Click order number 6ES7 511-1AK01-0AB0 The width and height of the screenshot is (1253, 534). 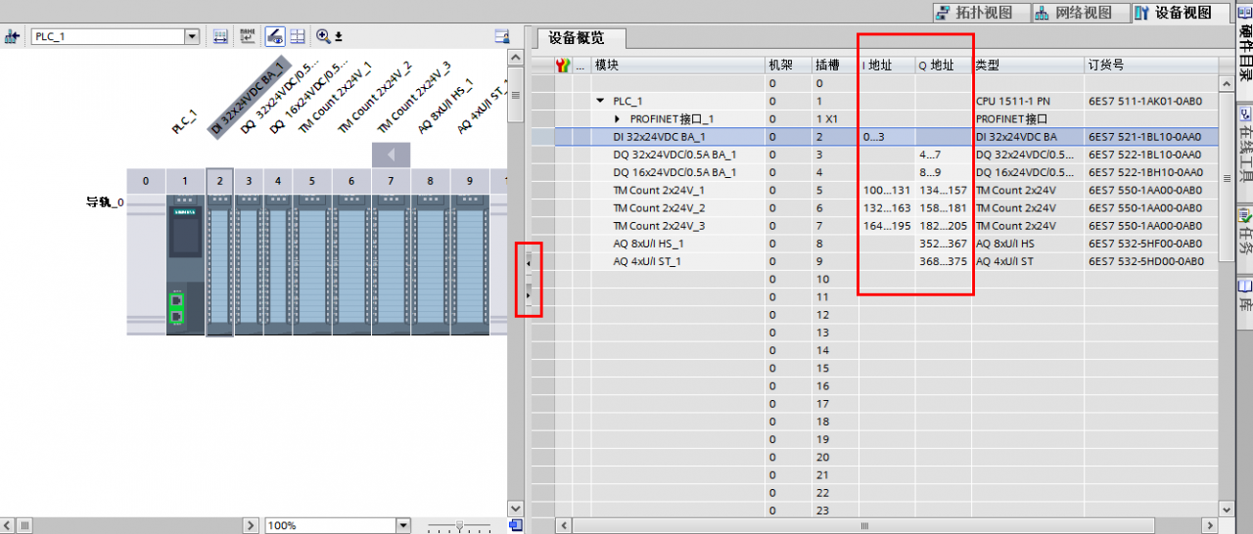pos(1151,102)
